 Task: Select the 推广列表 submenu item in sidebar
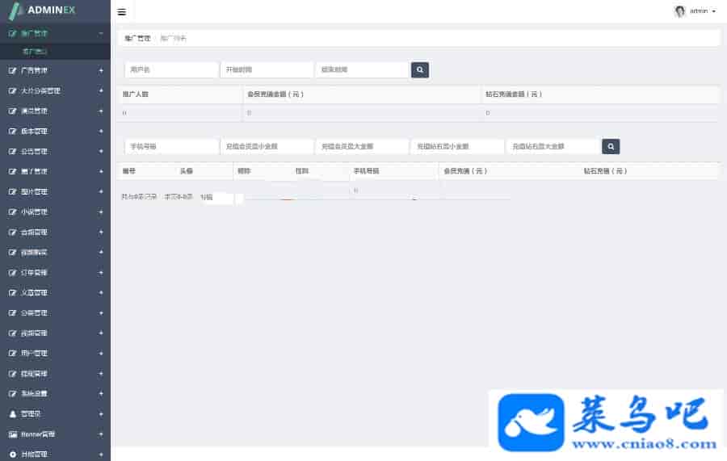35,52
